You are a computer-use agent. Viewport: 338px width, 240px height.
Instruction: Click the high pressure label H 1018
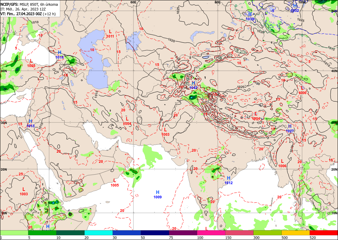[x=59, y=55]
